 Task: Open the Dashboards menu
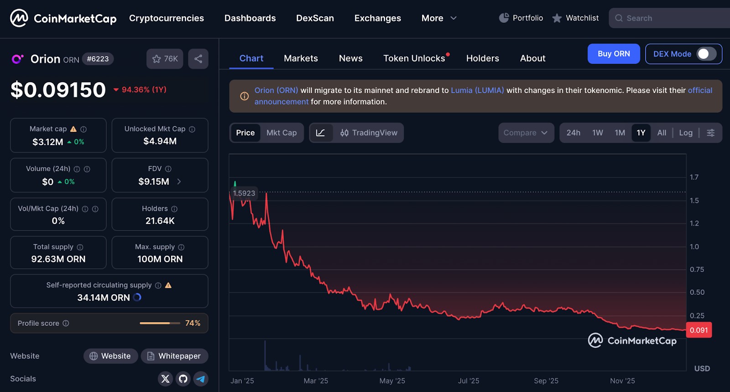click(250, 18)
